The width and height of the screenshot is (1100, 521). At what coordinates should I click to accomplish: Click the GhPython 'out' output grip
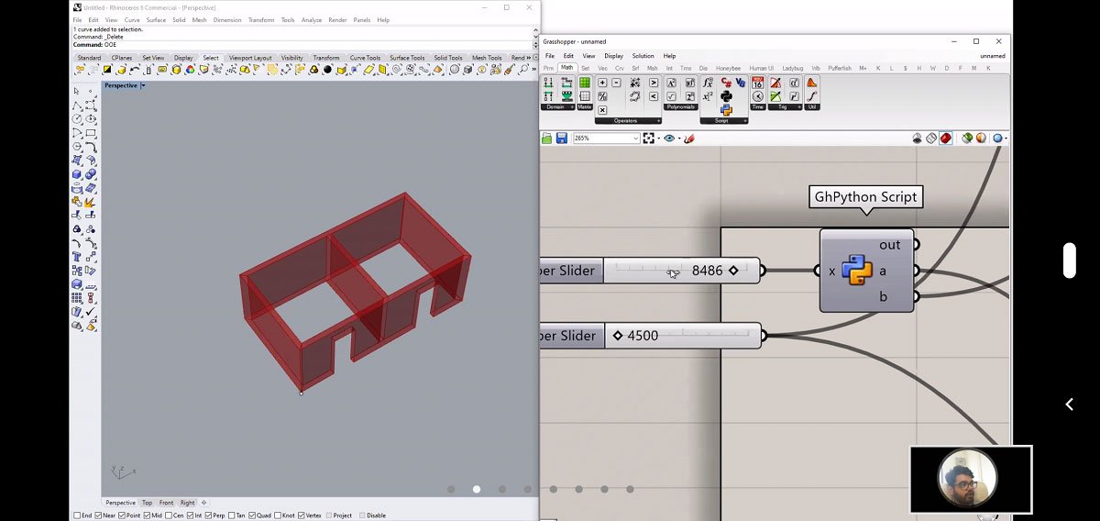point(916,245)
